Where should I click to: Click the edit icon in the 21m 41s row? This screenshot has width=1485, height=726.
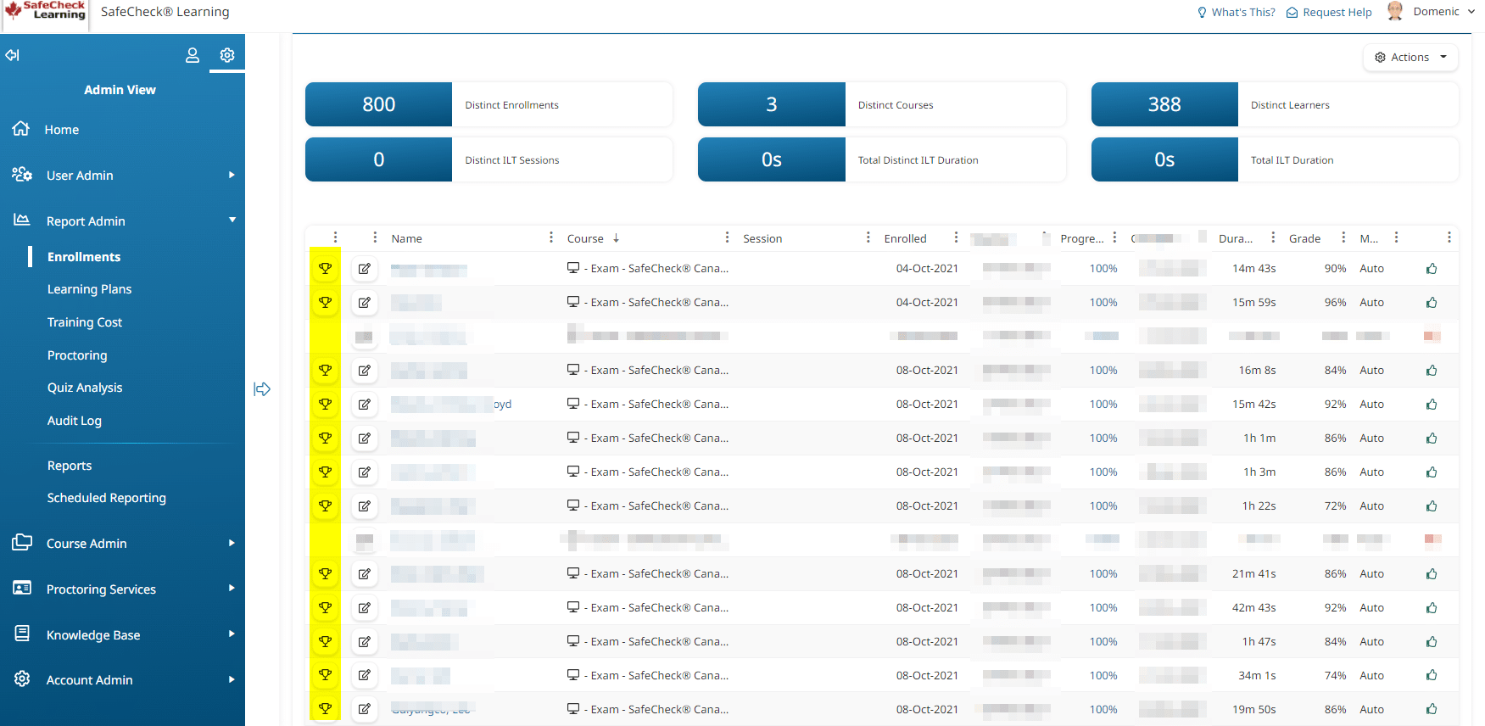tap(365, 574)
